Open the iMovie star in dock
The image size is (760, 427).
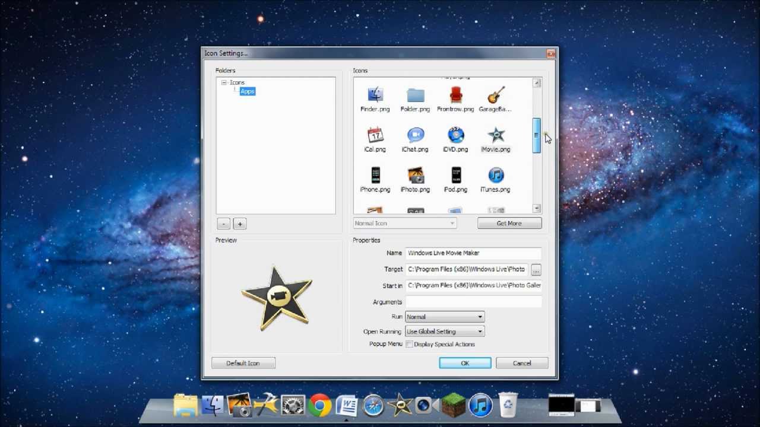click(x=400, y=406)
